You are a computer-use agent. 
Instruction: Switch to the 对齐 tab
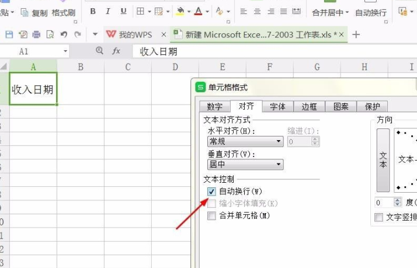coord(246,106)
